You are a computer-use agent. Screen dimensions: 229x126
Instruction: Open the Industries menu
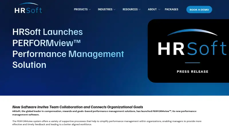click(x=105, y=9)
